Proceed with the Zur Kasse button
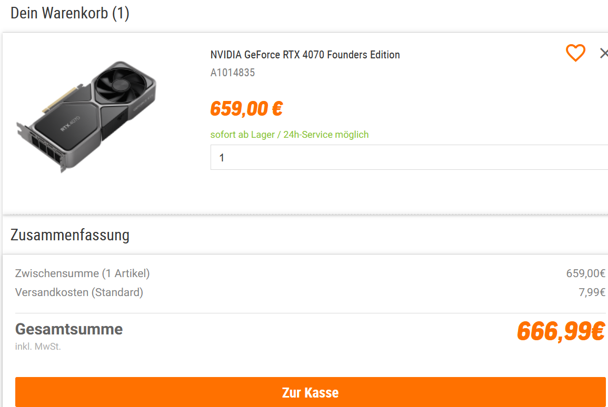608x407 pixels. pos(310,392)
